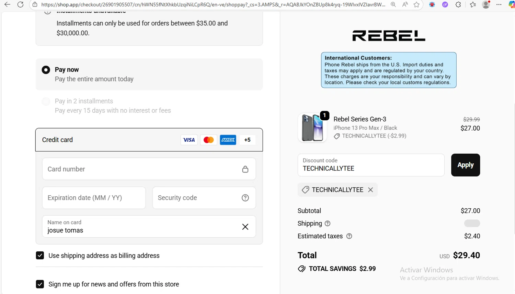Click the TOTAL SAVINGS $2.99 text
The image size is (515, 294).
(x=342, y=269)
